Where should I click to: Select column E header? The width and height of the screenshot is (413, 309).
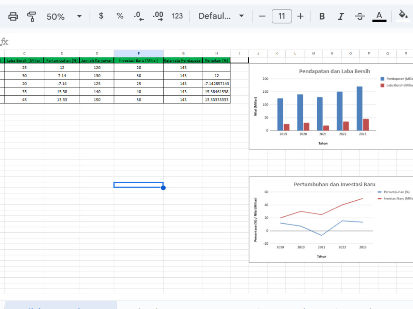[x=97, y=53]
